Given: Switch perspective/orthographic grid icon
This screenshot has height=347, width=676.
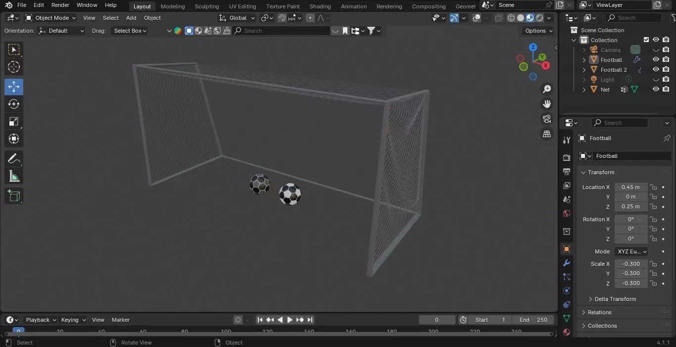Looking at the screenshot, I should click(x=547, y=134).
